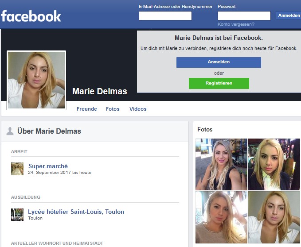Click the Toulon location text under the school
Image resolution: width=301 pixels, height=247 pixels.
(35, 218)
